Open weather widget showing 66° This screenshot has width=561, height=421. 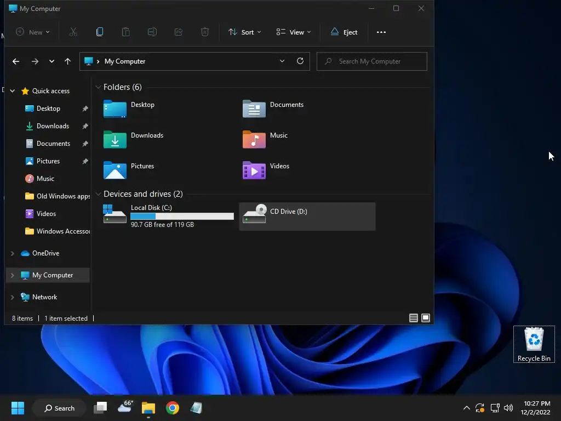click(x=125, y=407)
